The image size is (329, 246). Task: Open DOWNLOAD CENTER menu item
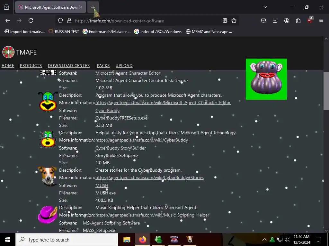pos(69,65)
